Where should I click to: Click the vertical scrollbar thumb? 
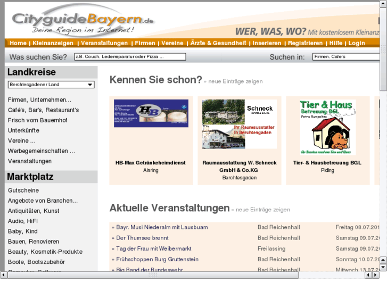click(x=383, y=49)
